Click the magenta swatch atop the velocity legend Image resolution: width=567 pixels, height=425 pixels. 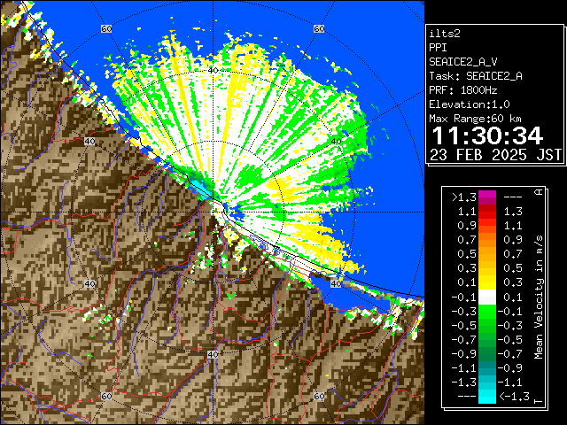(x=487, y=197)
